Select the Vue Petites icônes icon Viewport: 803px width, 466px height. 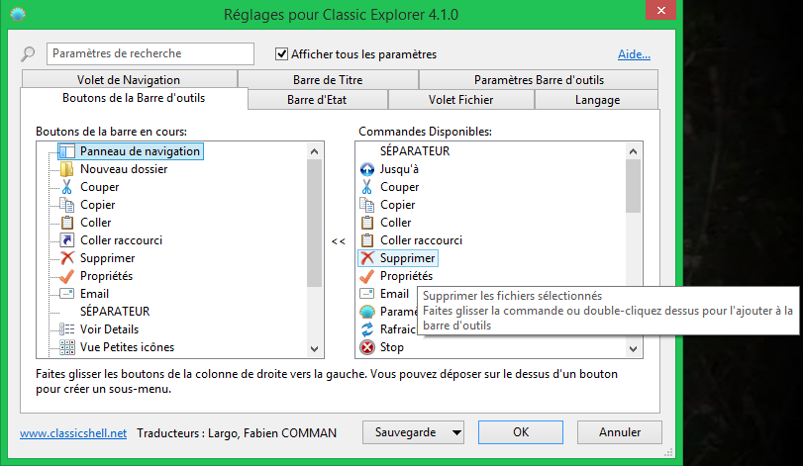(67, 347)
